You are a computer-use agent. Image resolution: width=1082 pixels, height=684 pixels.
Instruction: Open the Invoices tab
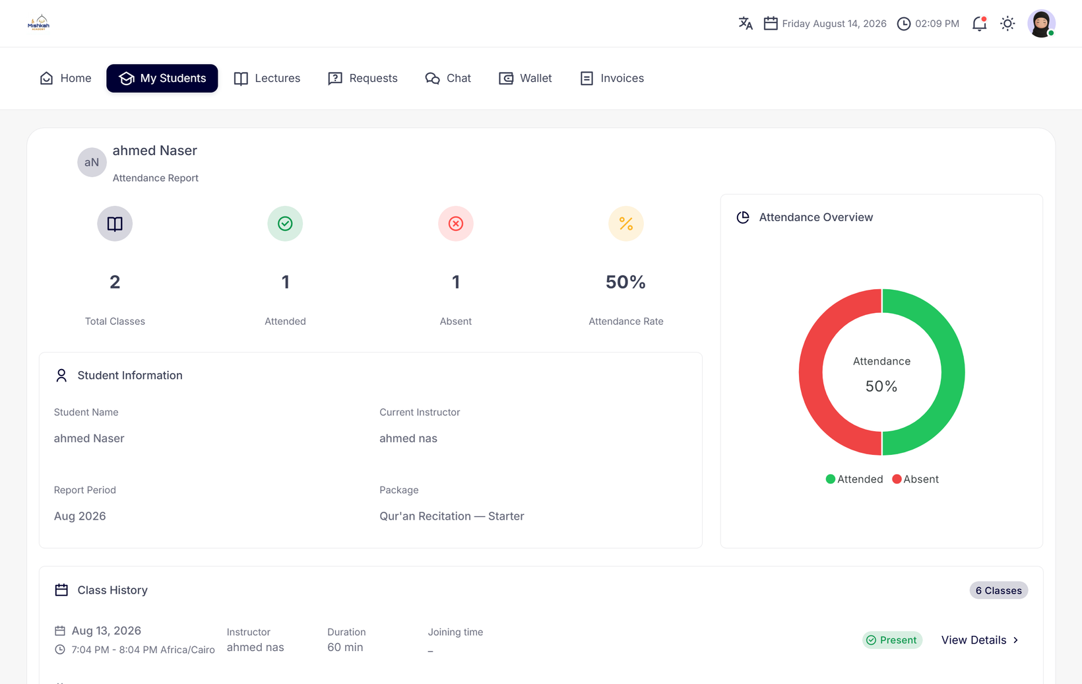pyautogui.click(x=612, y=79)
